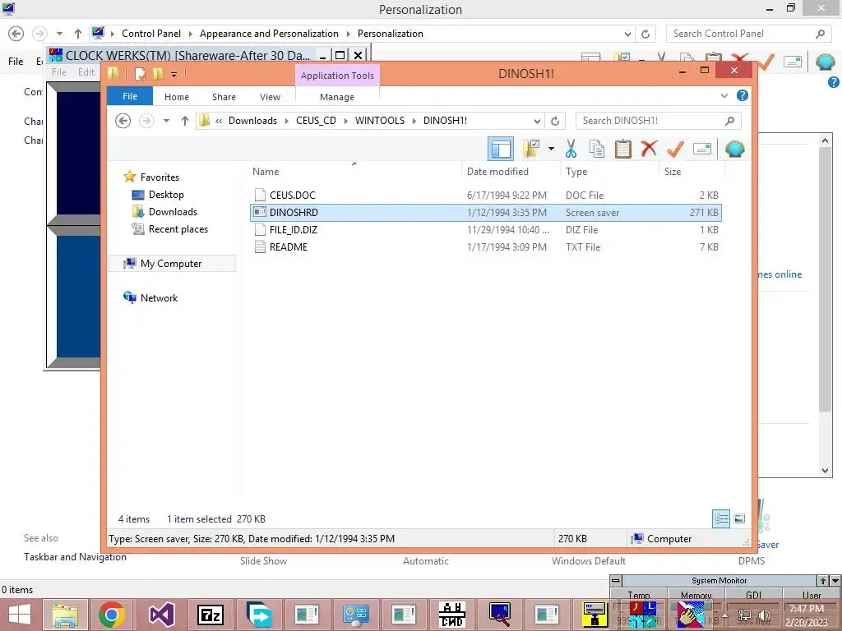Open Classic Shell settings shell icon in DINOSH1!
The image size is (842, 631).
click(x=734, y=149)
